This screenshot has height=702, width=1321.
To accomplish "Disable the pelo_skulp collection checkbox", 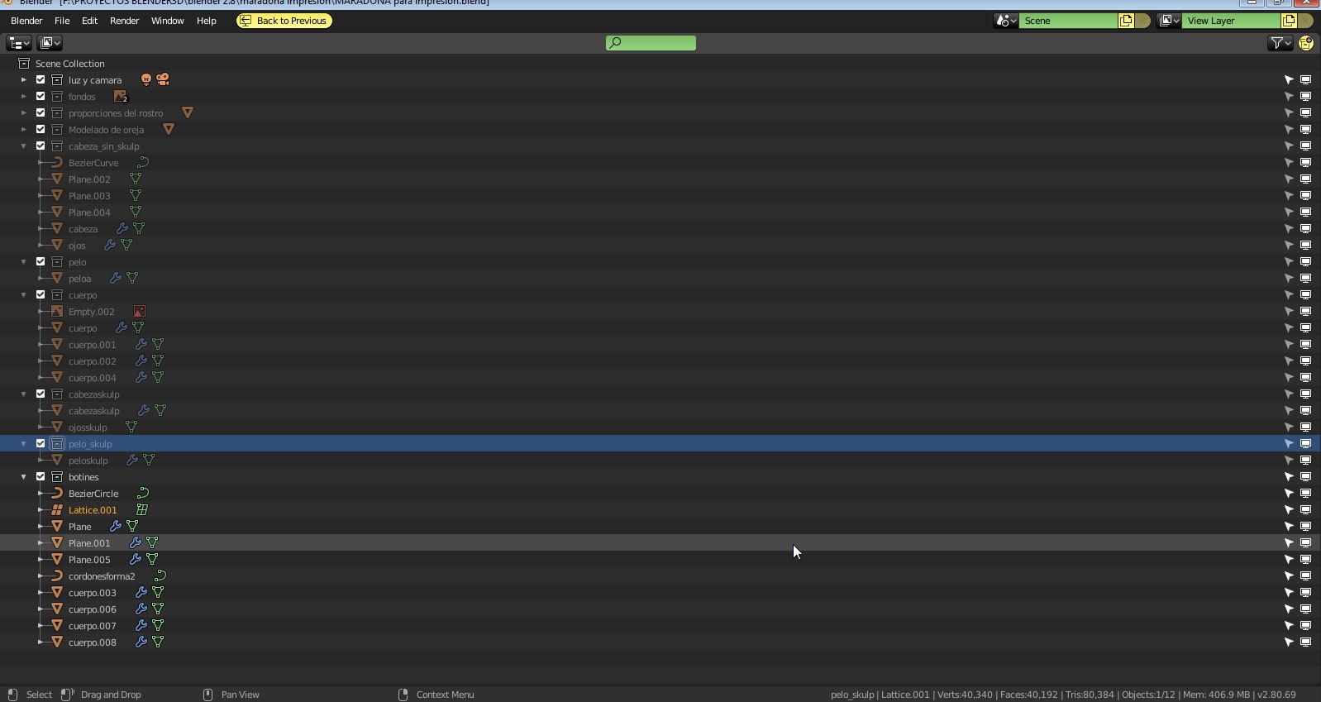I will point(41,443).
